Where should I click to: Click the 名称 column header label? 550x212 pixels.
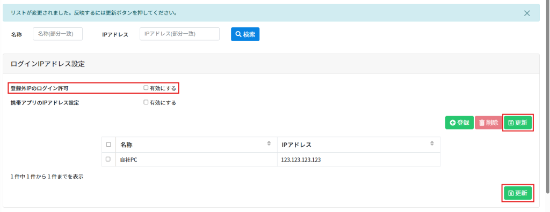pyautogui.click(x=126, y=145)
